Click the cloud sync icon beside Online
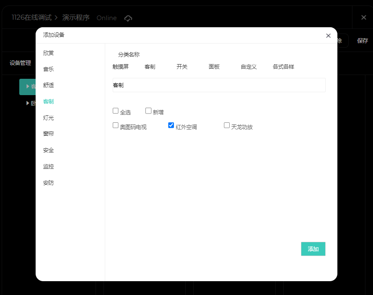The height and width of the screenshot is (295, 373). click(128, 18)
